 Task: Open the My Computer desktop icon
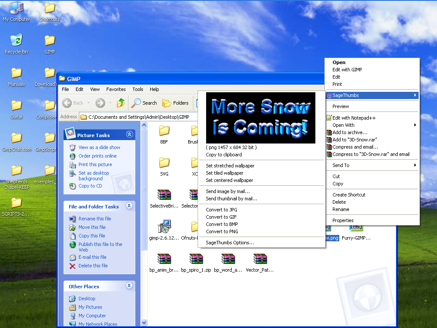[x=16, y=12]
